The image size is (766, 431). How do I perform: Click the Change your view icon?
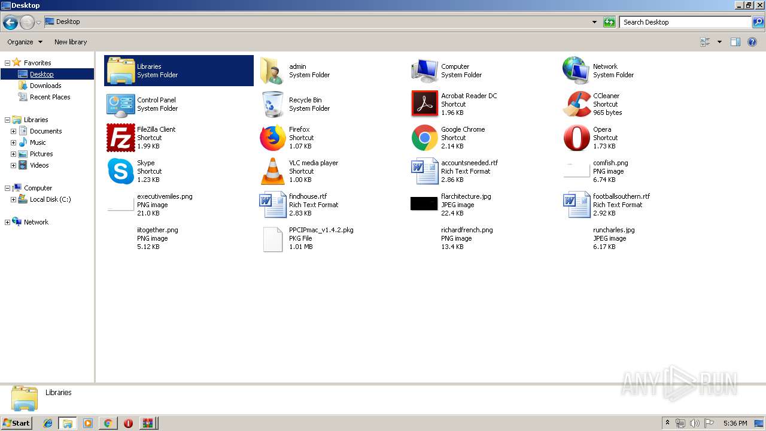click(705, 42)
